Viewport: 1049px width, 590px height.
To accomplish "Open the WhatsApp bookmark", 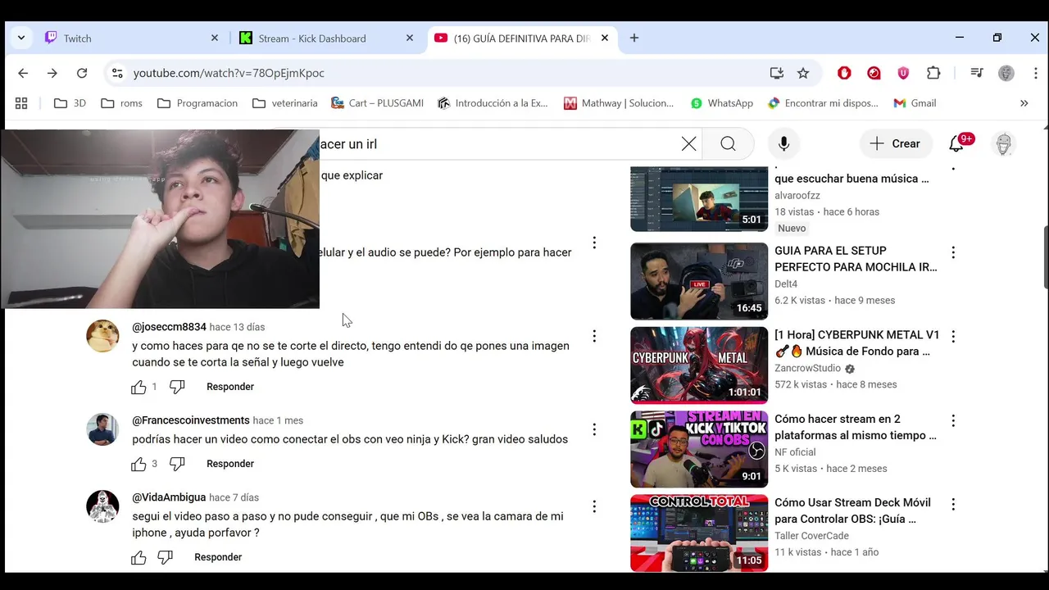I will 722,103.
